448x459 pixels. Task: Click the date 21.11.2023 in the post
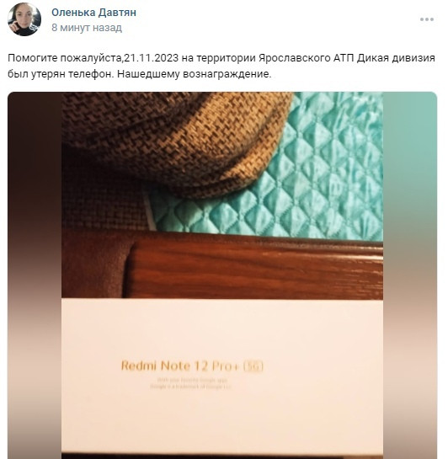point(152,58)
